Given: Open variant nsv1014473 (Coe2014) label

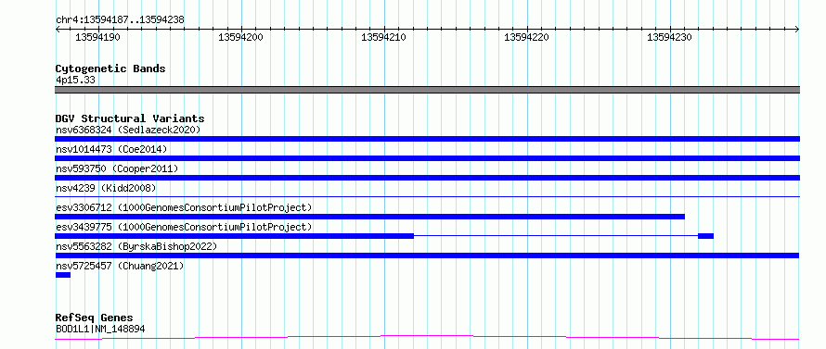Looking at the screenshot, I should pyautogui.click(x=111, y=149).
